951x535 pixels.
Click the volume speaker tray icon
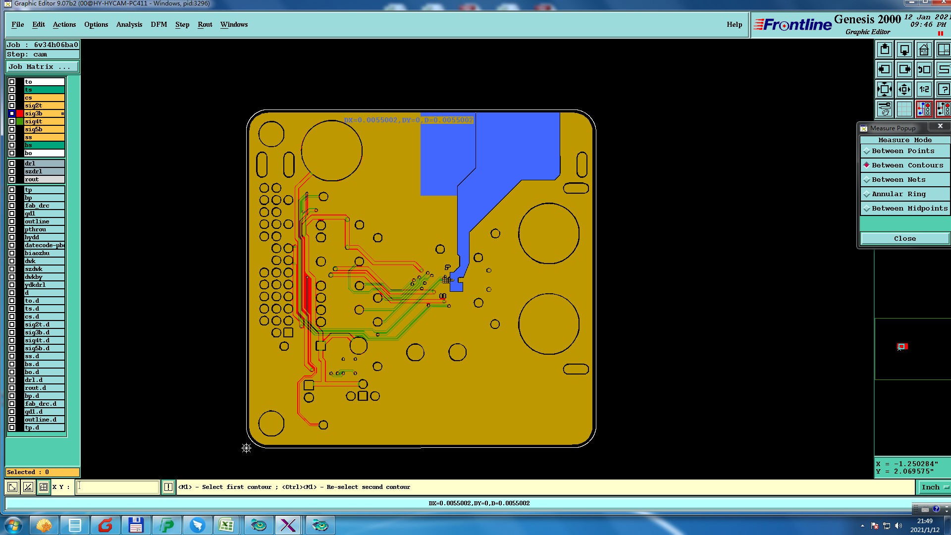(898, 526)
